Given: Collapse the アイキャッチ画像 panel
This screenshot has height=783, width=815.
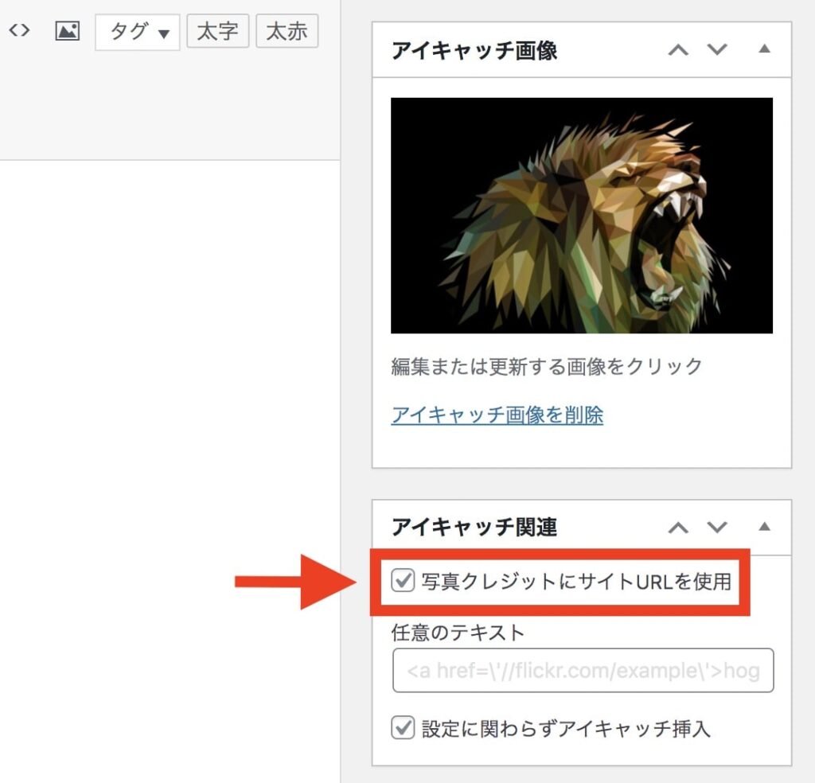Looking at the screenshot, I should [x=764, y=49].
